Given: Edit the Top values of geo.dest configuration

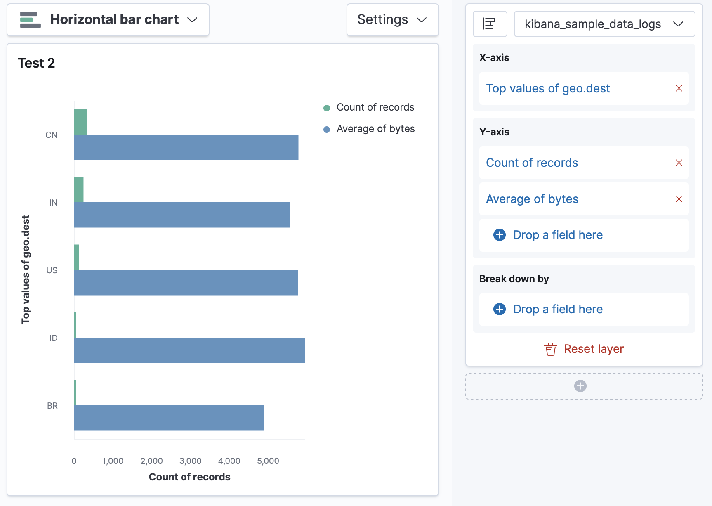Looking at the screenshot, I should 548,88.
